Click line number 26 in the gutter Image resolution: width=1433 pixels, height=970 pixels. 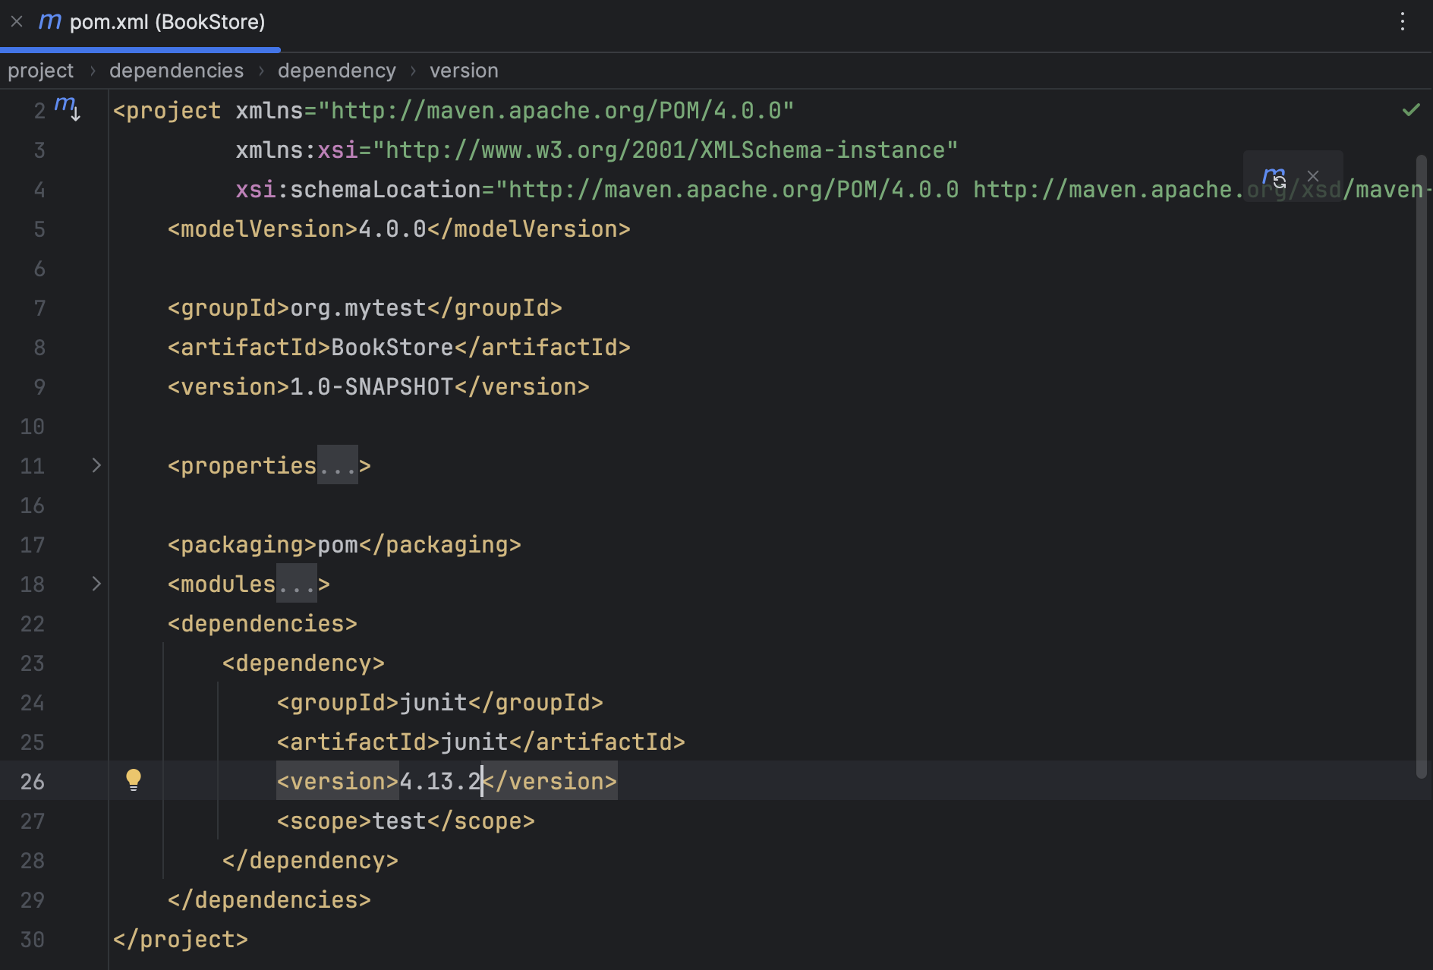coord(33,781)
